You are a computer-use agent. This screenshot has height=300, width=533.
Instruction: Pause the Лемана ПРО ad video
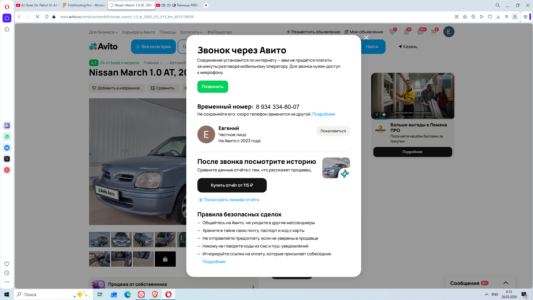377,114
